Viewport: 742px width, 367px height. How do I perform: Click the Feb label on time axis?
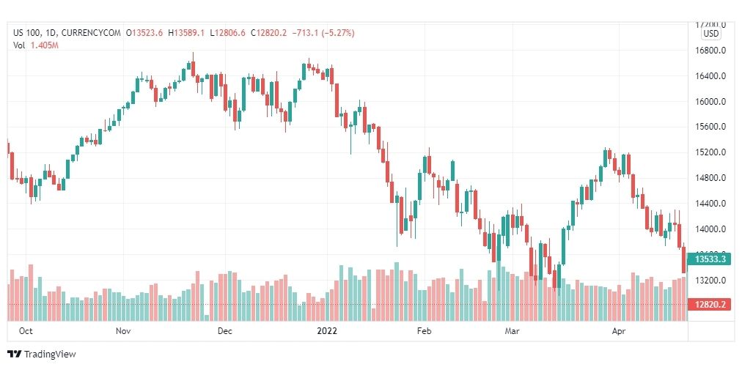pyautogui.click(x=425, y=331)
